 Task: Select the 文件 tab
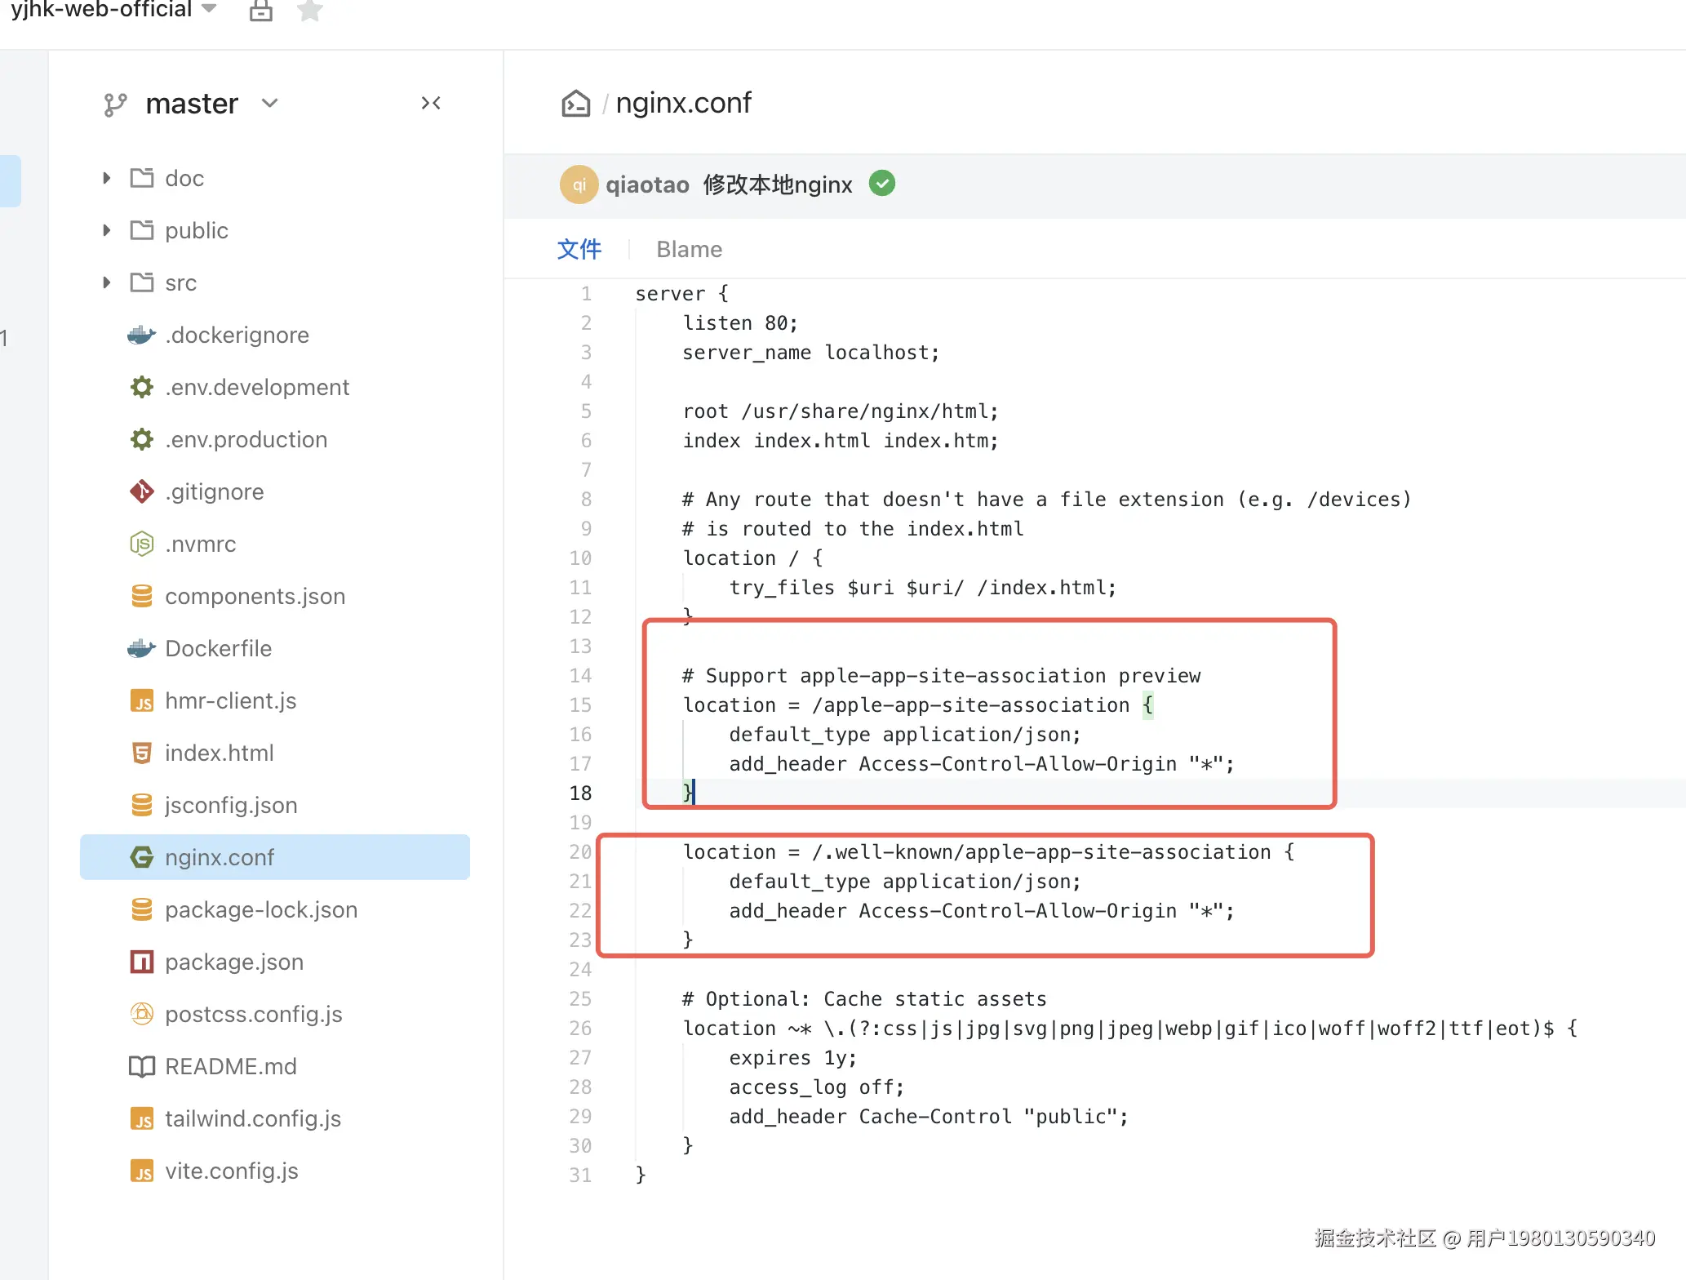579,249
